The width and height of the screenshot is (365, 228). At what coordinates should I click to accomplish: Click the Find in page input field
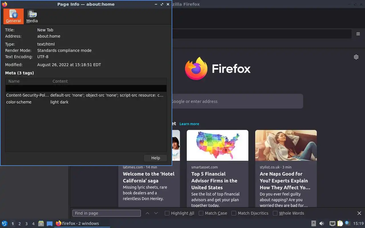pos(107,213)
